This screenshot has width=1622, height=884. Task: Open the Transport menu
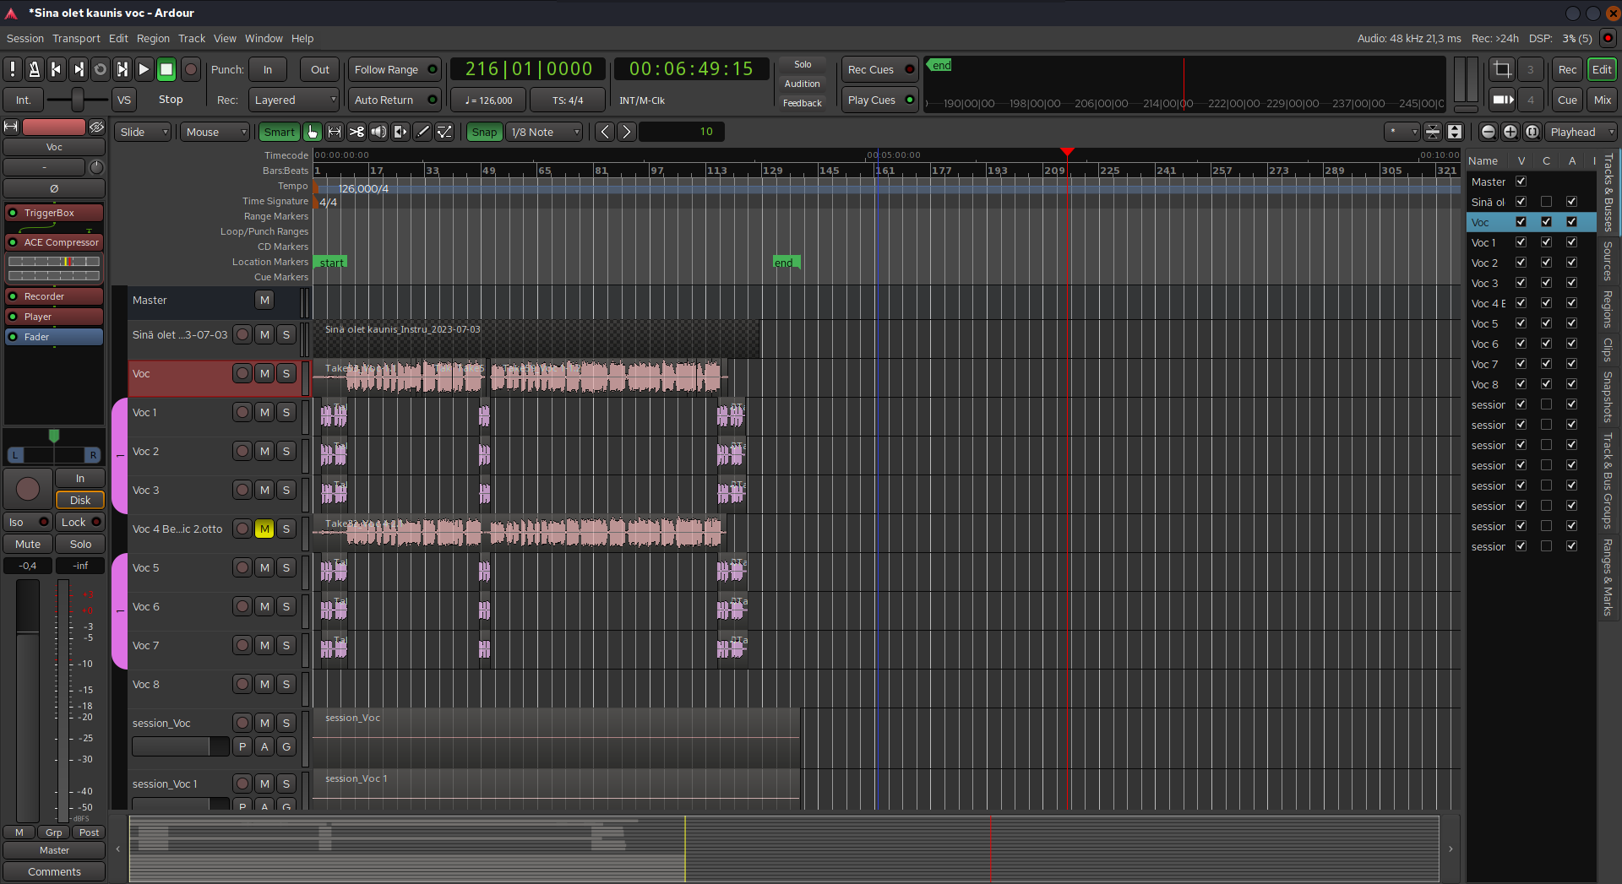coord(76,38)
